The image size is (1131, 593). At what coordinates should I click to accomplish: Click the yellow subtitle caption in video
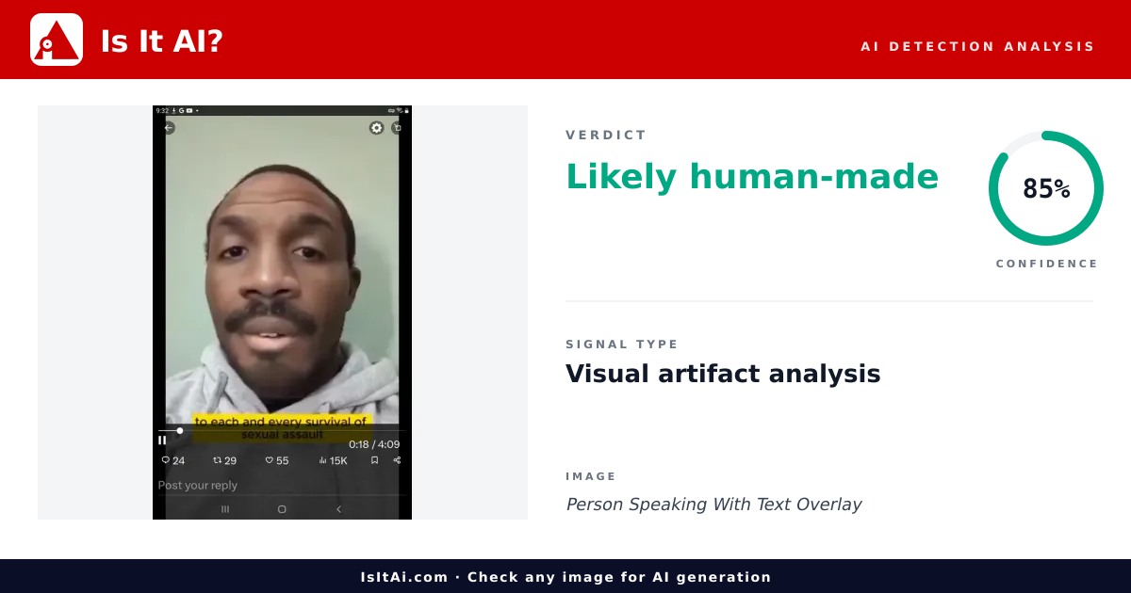pyautogui.click(x=281, y=428)
